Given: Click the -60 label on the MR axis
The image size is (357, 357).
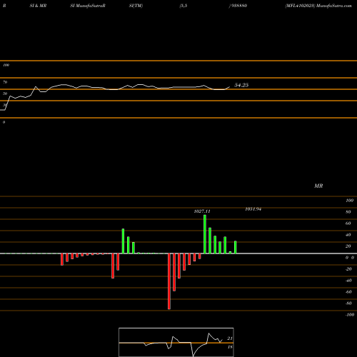Looking at the screenshot, I should coord(348,292).
